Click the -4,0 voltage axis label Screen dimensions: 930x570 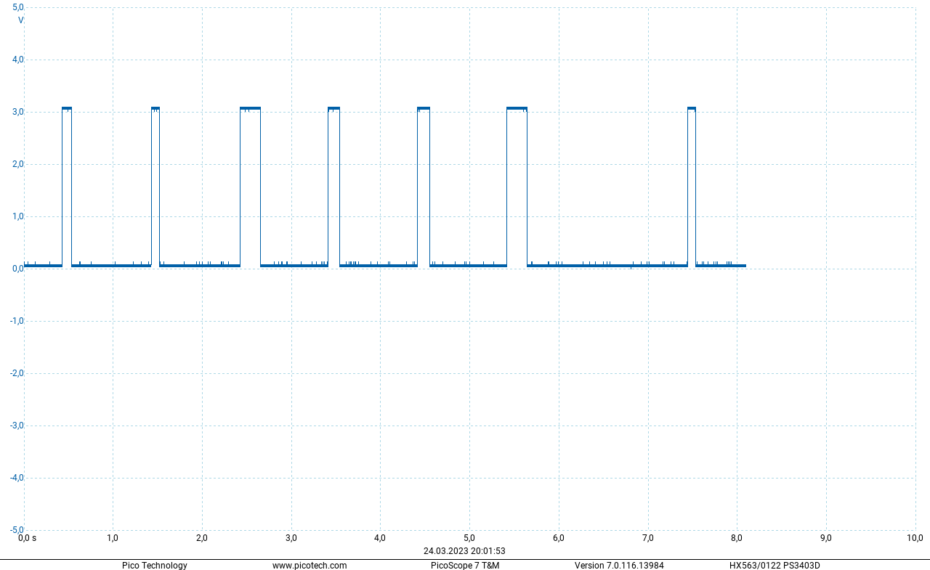click(x=17, y=478)
